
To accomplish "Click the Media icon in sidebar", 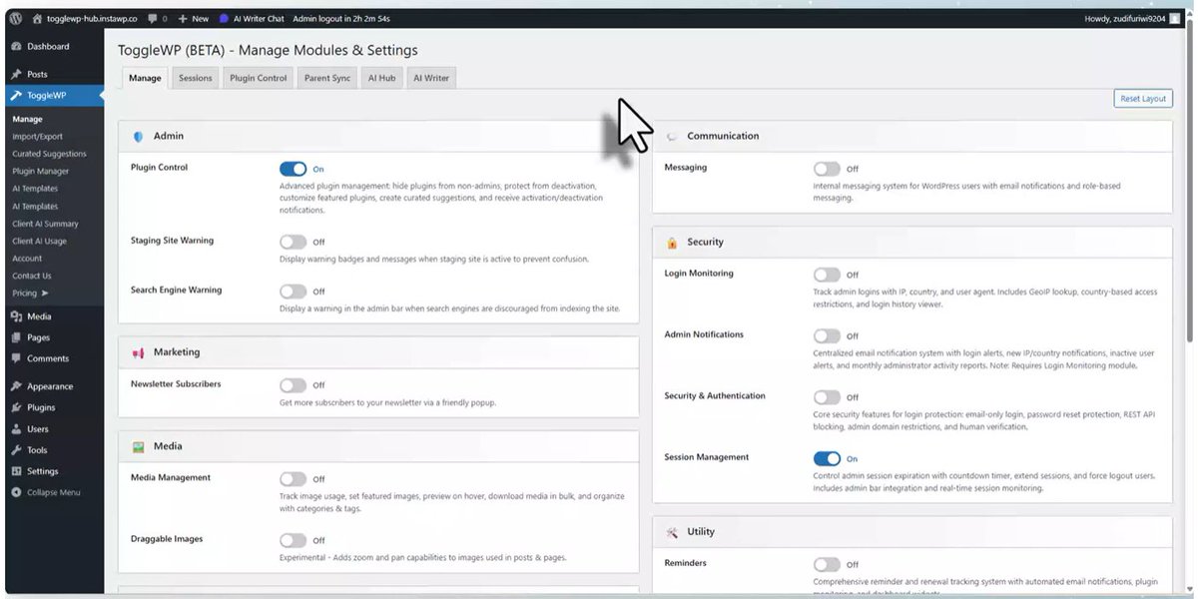I will [x=17, y=316].
